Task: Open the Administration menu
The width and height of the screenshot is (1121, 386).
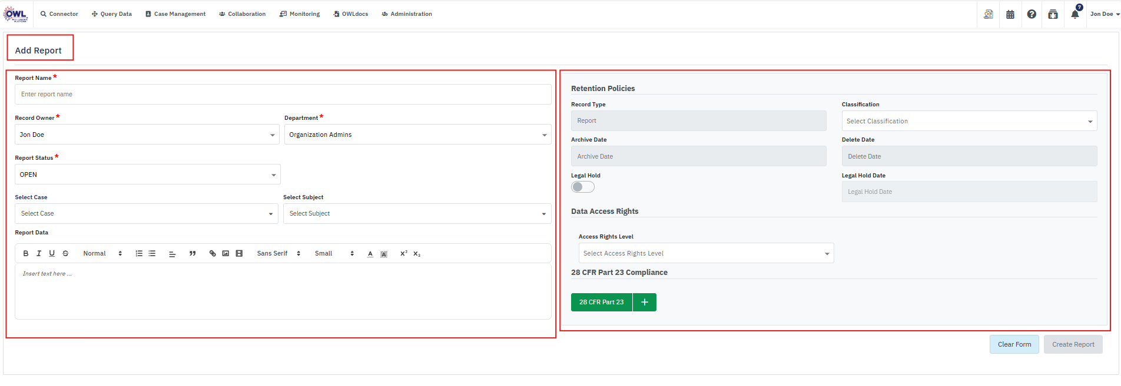Action: click(x=407, y=14)
